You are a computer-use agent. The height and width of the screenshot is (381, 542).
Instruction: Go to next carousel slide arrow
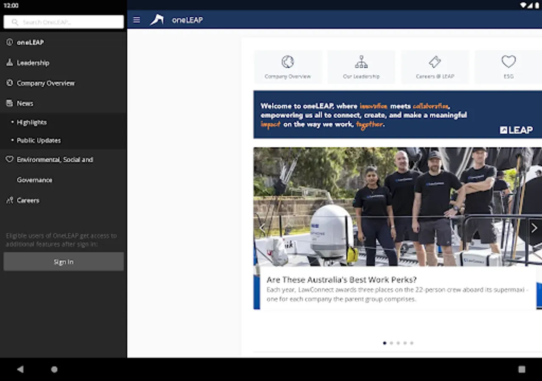coord(534,228)
